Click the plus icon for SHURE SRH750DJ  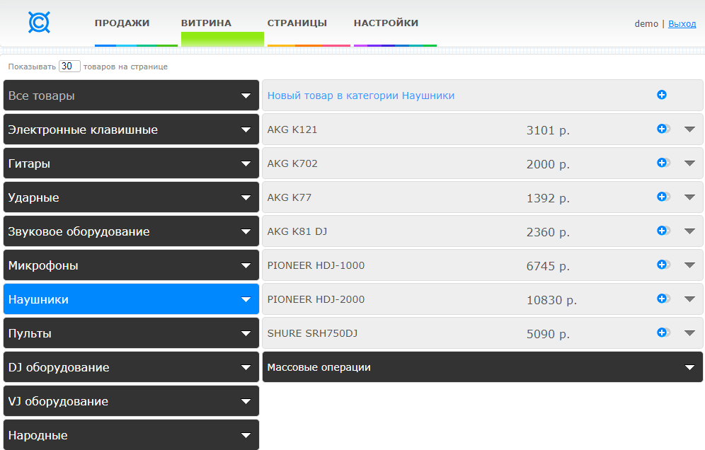click(x=663, y=333)
